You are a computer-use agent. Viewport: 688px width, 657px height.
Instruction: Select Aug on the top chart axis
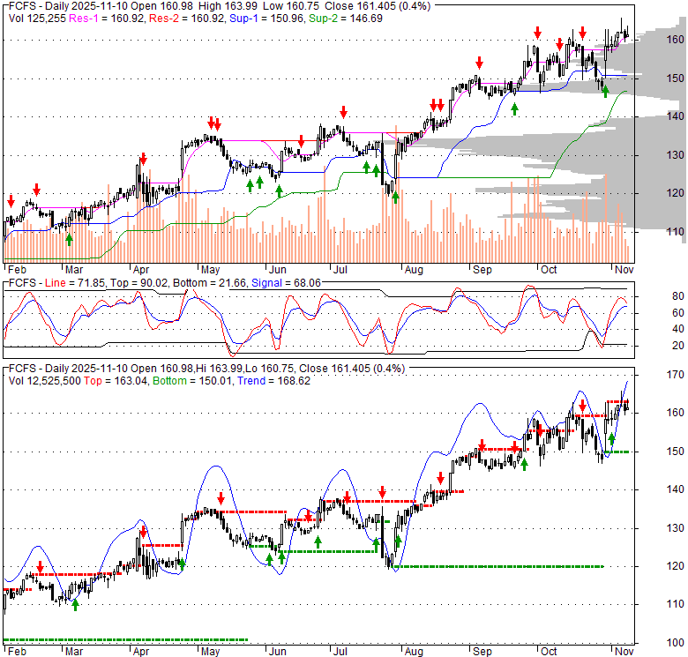(414, 270)
